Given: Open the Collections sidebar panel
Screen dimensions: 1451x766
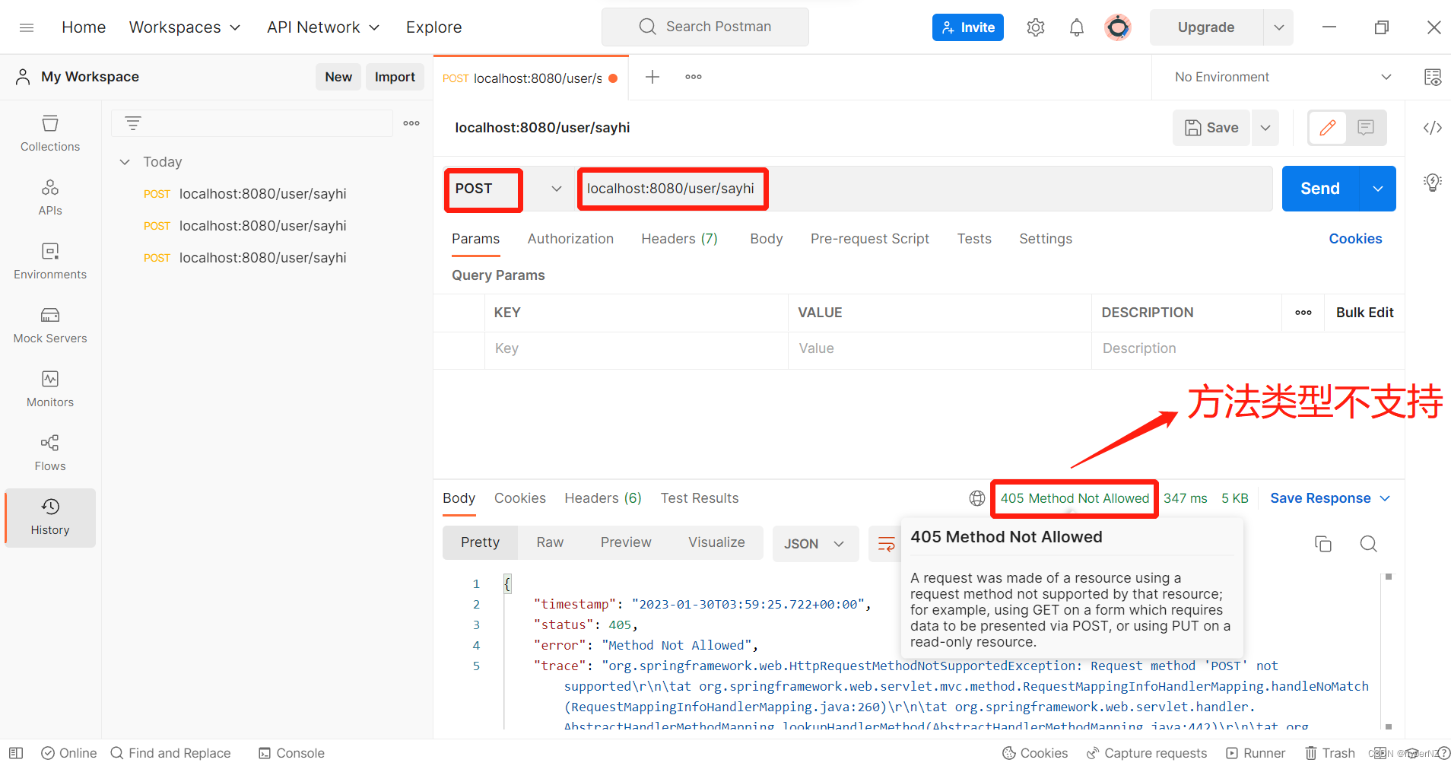Looking at the screenshot, I should tap(50, 133).
